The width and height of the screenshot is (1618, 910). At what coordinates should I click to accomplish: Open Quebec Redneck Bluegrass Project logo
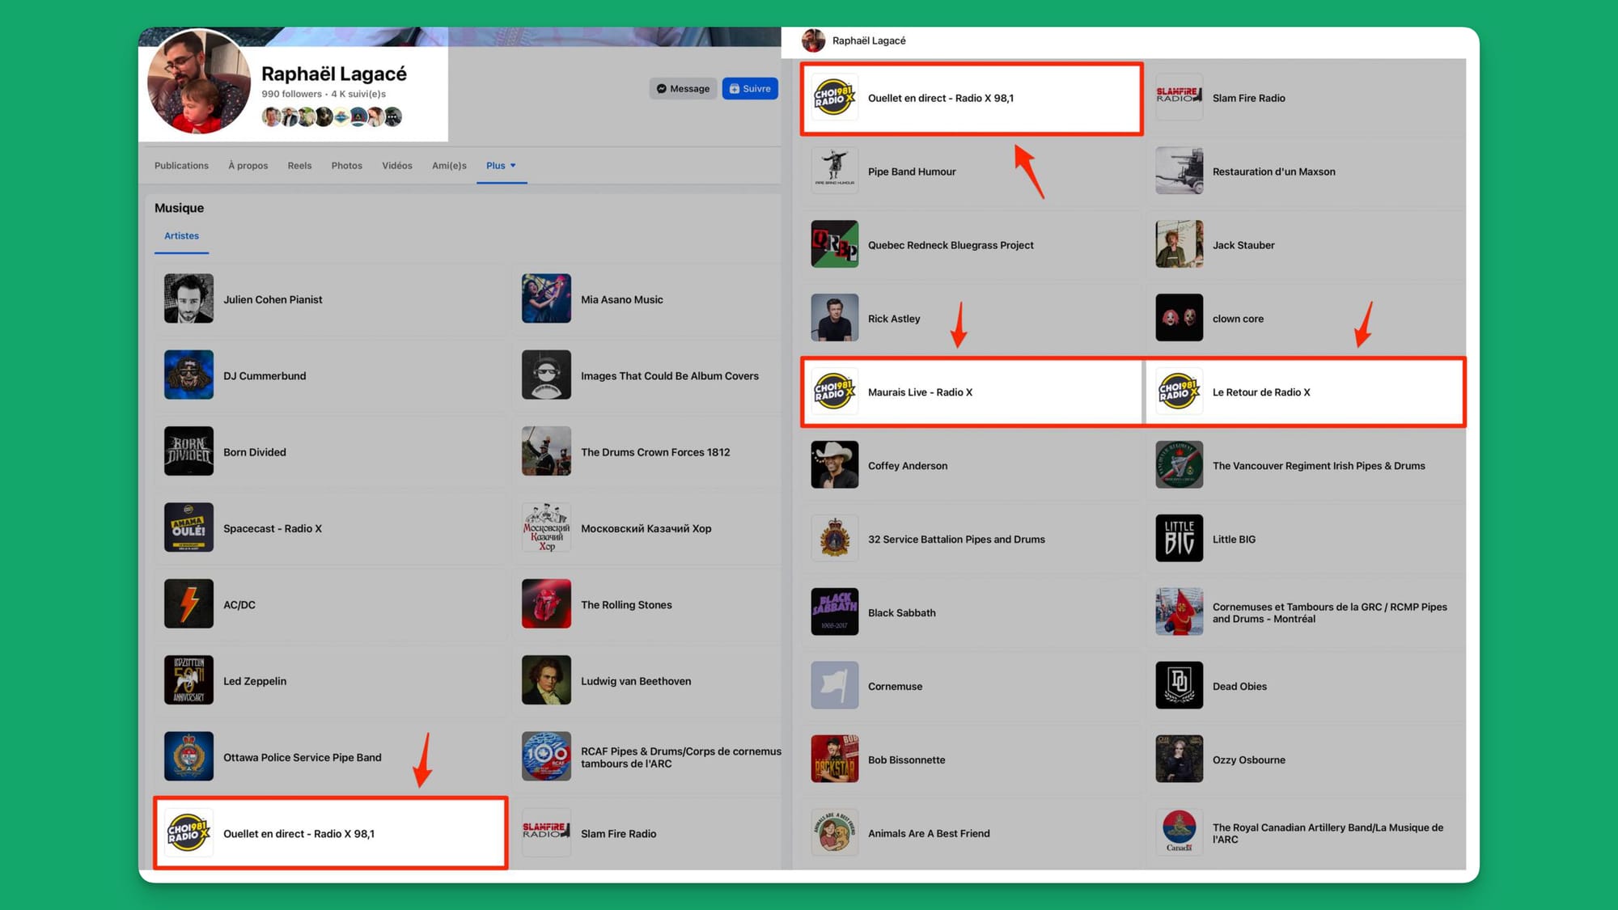834,244
